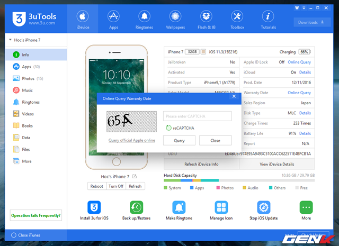This screenshot has width=339, height=246.
Task: Select the More icon in sidebar
Action: [16, 161]
